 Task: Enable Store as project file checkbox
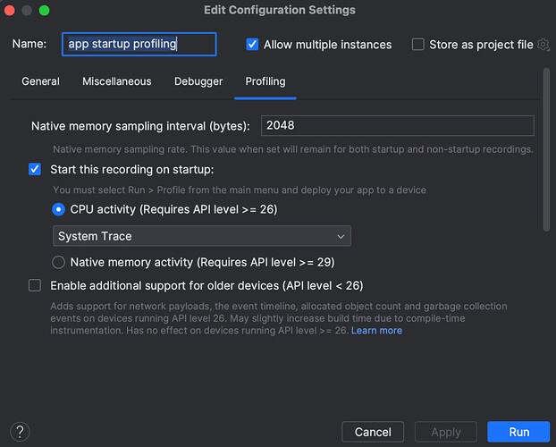point(418,45)
